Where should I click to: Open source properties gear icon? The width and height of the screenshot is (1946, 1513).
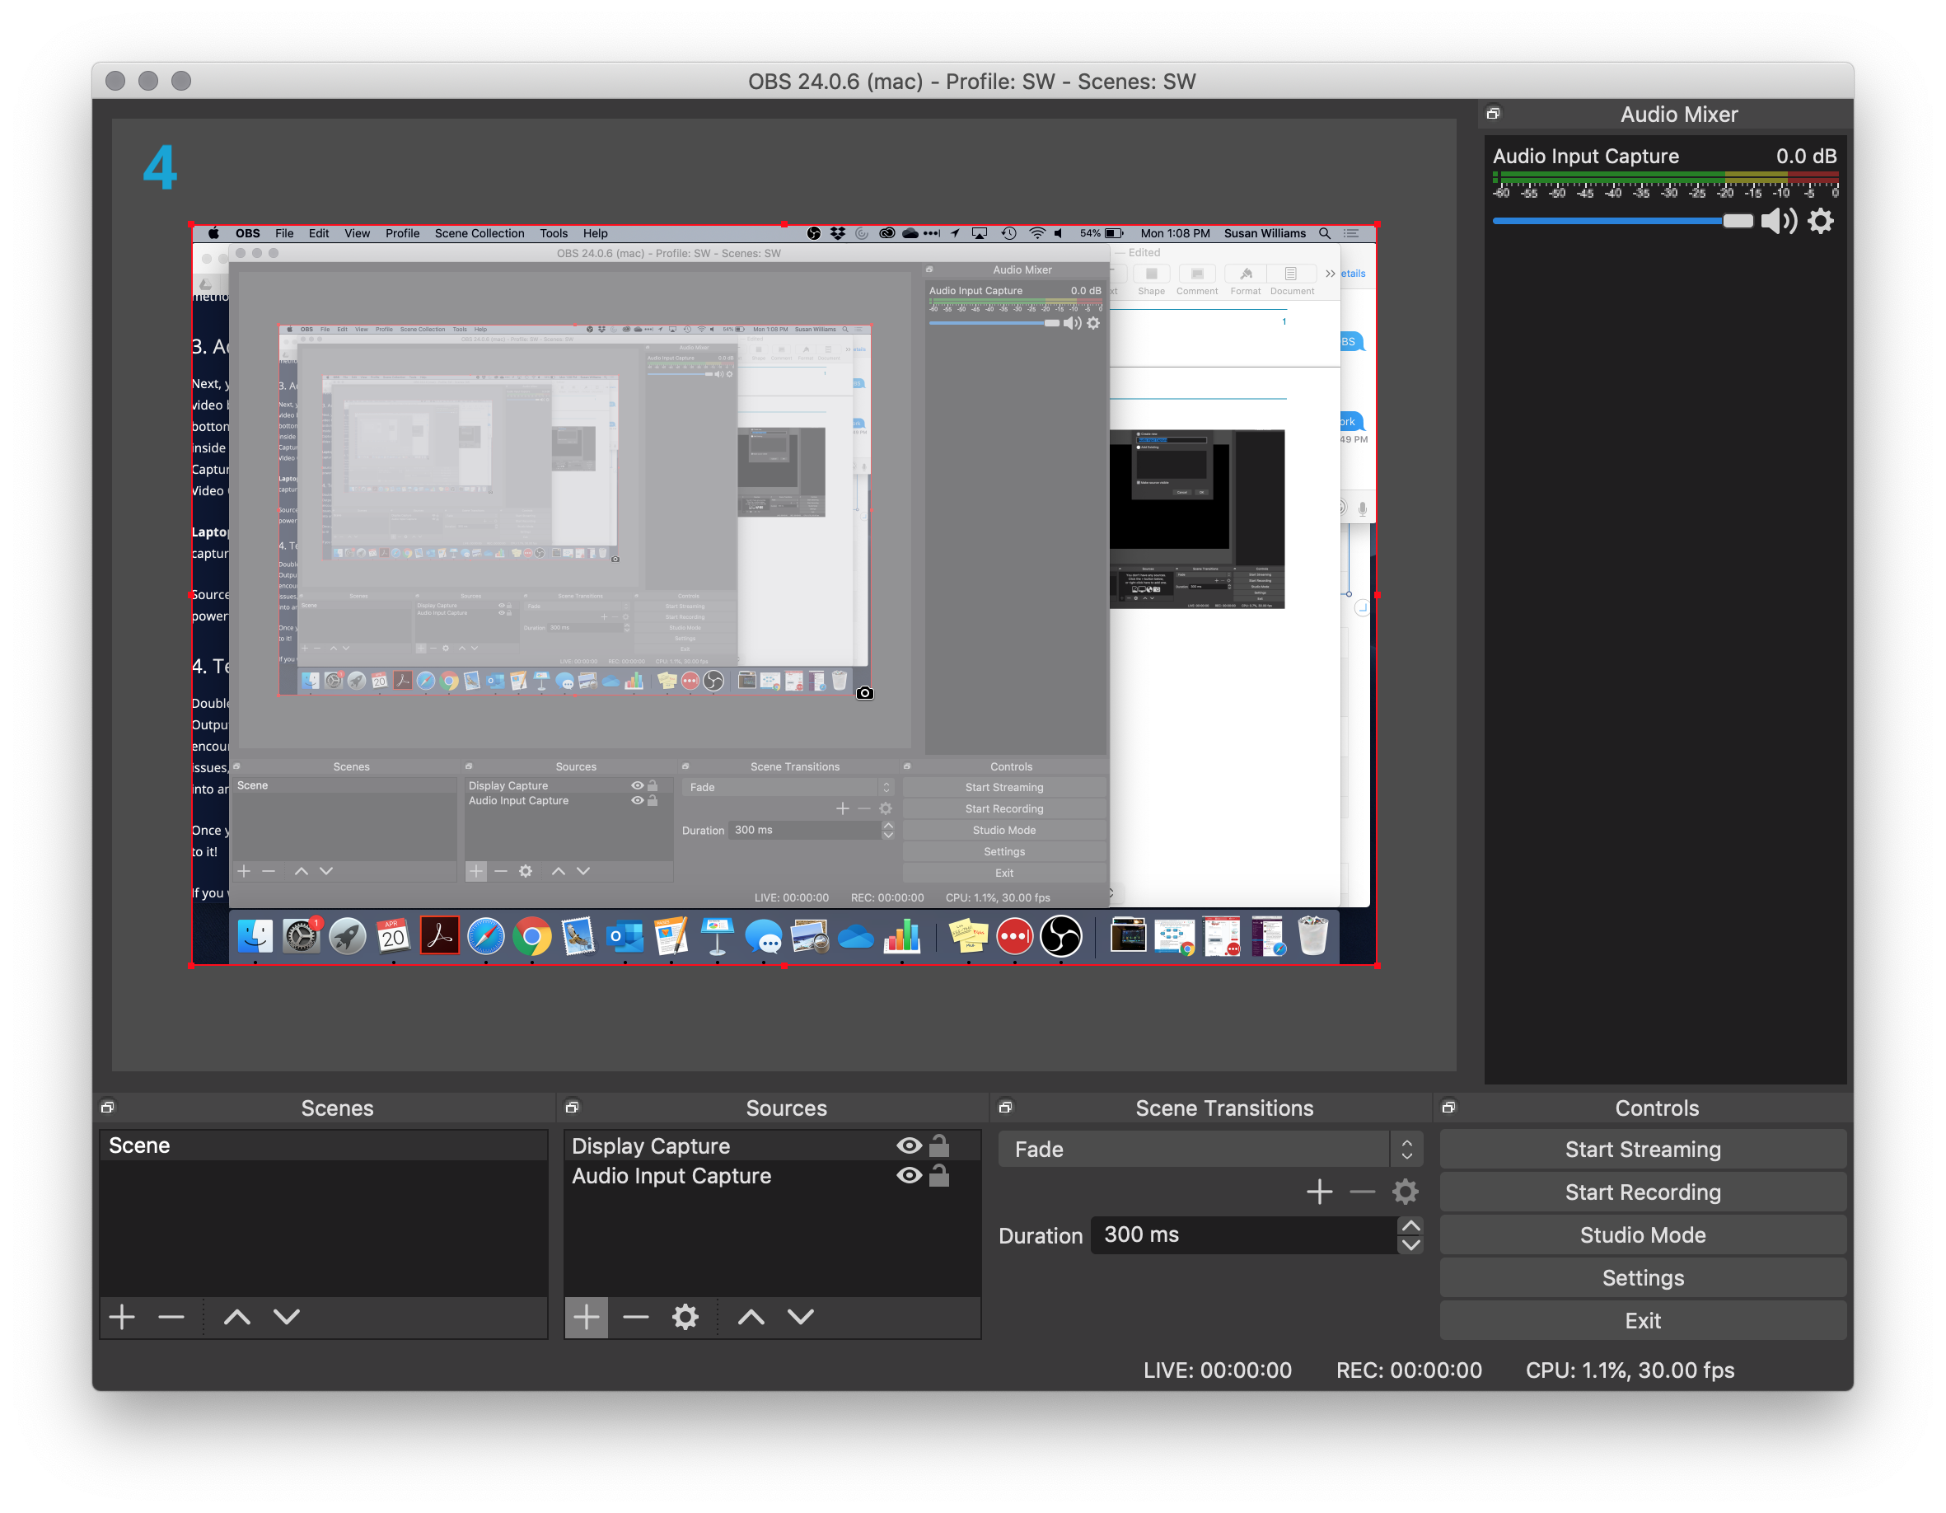click(x=685, y=1317)
